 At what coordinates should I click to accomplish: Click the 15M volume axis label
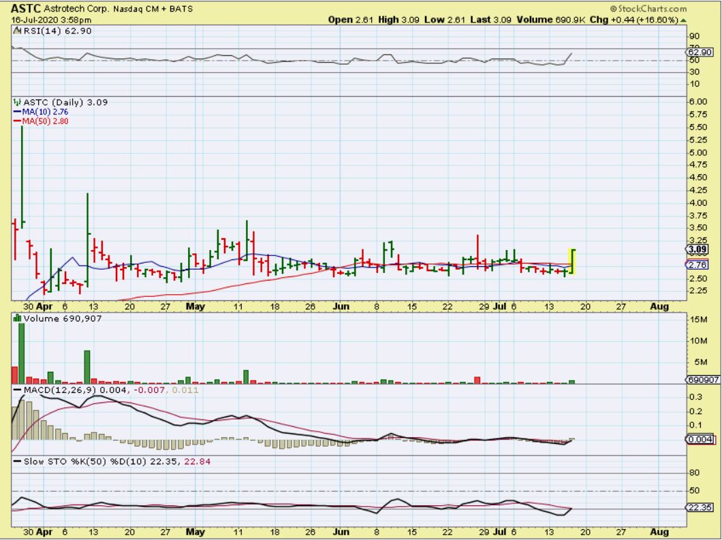[x=699, y=319]
